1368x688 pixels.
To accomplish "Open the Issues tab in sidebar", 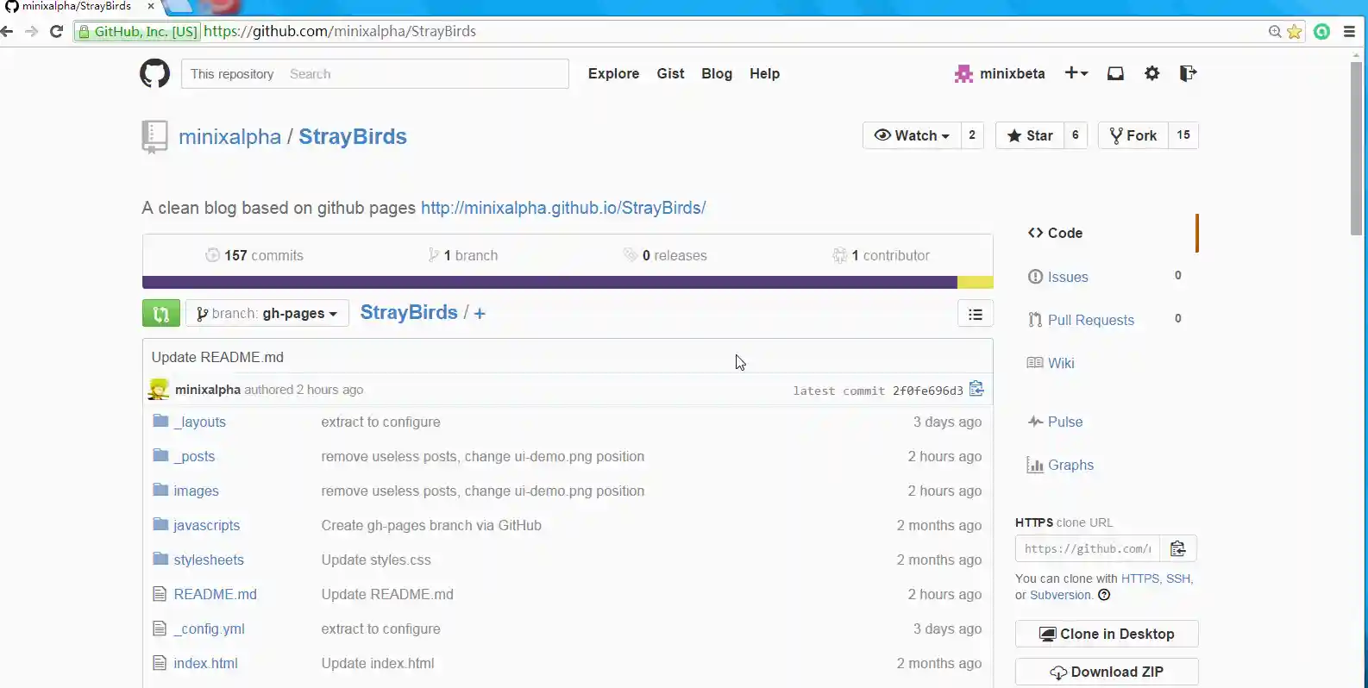I will click(x=1067, y=277).
